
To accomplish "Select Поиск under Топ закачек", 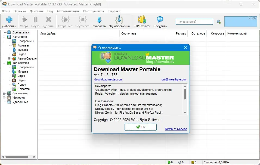I will [x=22, y=85].
